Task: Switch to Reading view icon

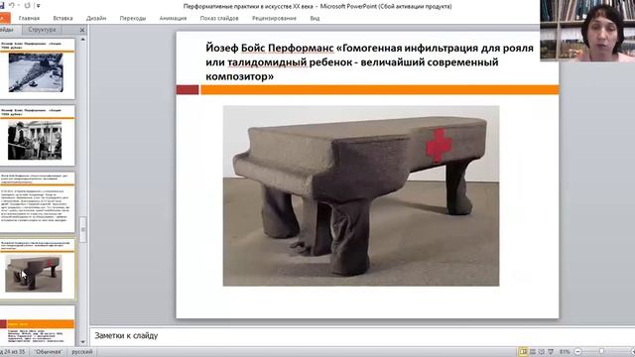Action: tap(542, 352)
